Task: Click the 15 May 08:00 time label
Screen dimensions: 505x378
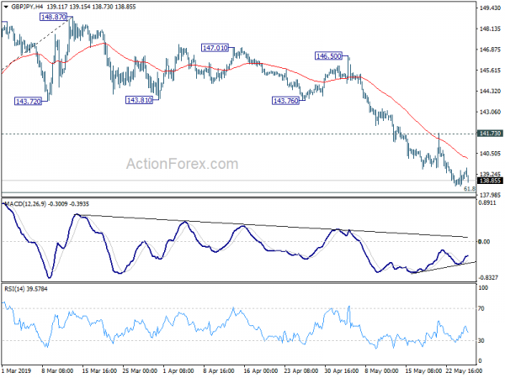Action: [x=423, y=370]
